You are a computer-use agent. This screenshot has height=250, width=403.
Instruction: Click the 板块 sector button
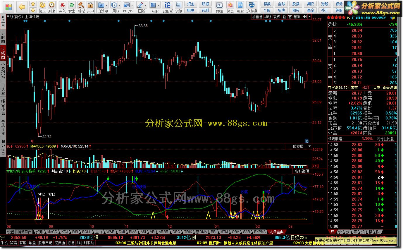coord(281,10)
